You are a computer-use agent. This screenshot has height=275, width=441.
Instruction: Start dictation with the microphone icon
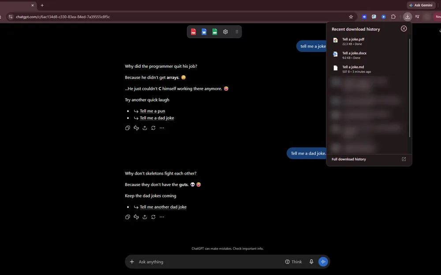point(311,262)
